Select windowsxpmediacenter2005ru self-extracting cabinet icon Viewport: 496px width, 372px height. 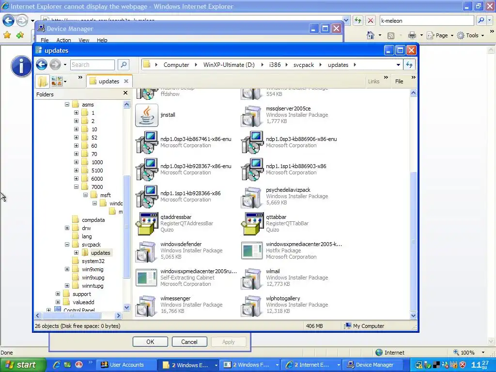[x=146, y=278]
